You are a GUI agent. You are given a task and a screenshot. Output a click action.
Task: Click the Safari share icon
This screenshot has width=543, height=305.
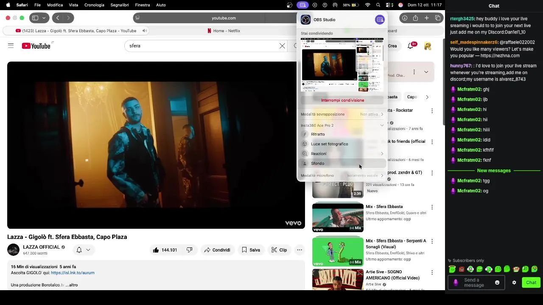(415, 18)
